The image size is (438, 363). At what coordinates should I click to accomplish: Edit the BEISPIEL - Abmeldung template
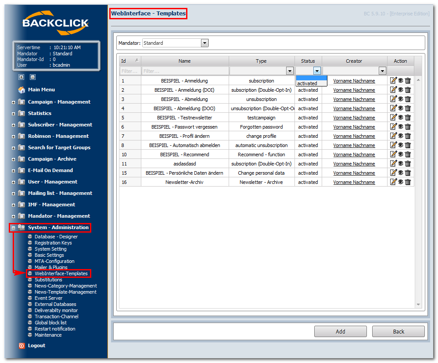point(393,99)
